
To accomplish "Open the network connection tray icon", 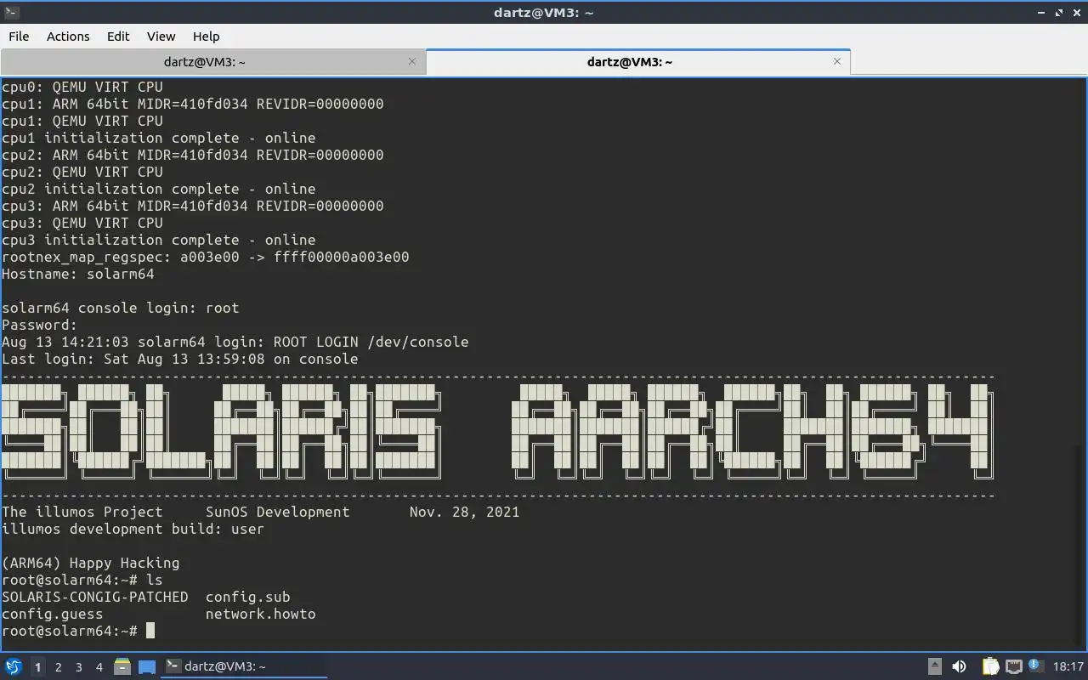I will pos(1013,666).
